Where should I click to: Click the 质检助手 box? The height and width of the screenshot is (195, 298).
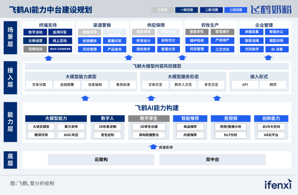coord(143,49)
